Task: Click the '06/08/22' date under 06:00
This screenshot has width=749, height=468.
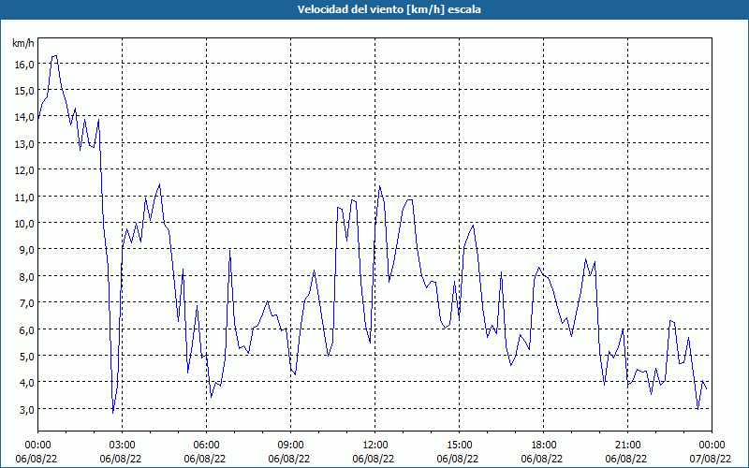Action: [x=206, y=459]
